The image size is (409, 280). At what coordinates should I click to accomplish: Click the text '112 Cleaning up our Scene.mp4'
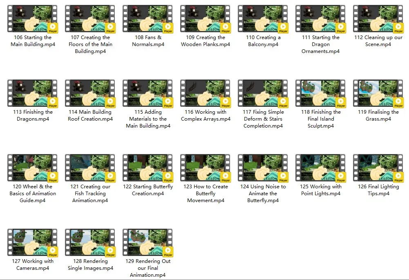point(378,41)
